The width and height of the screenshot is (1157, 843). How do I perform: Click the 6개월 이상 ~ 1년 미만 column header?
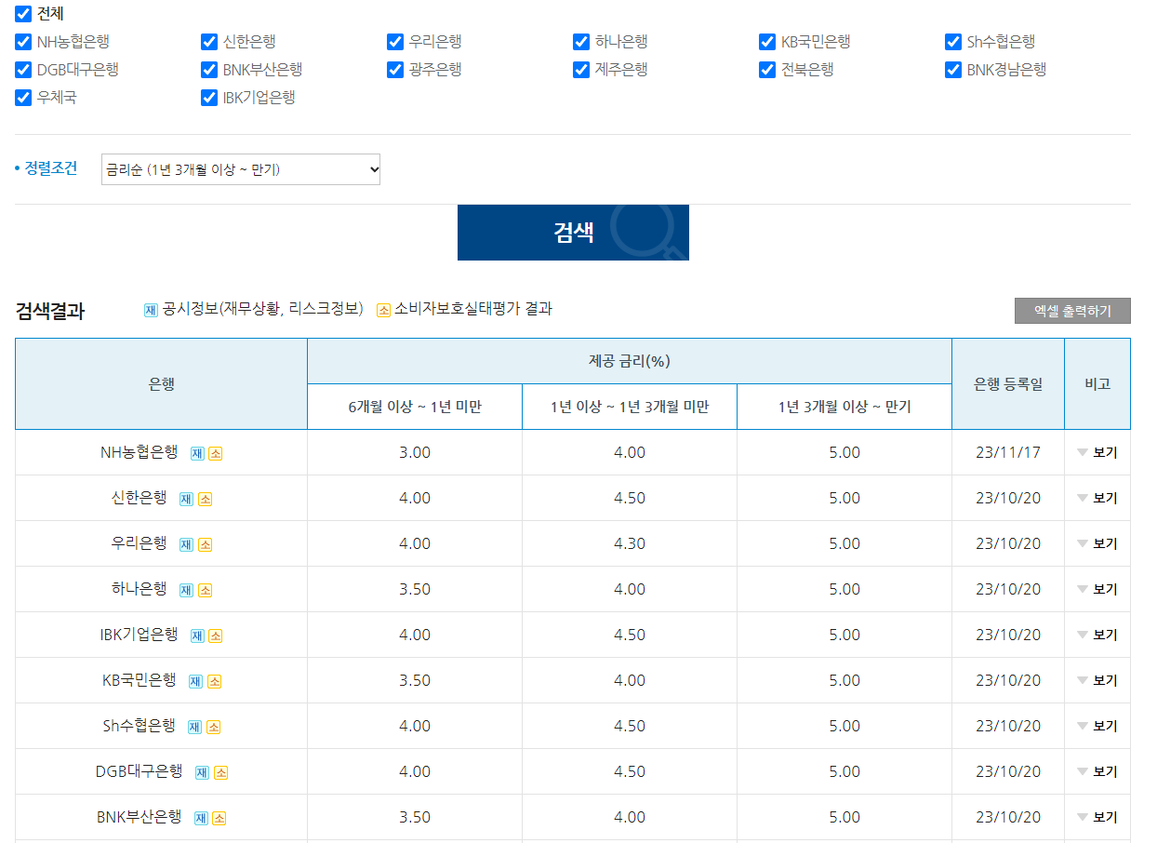click(x=415, y=407)
